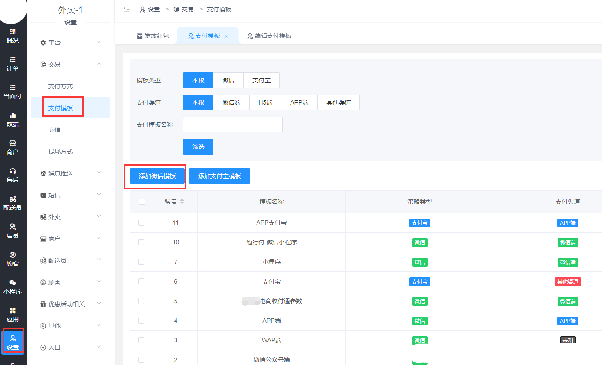The height and width of the screenshot is (365, 602).
Task: Close the 支付模板 tab with its x
Action: click(x=226, y=37)
